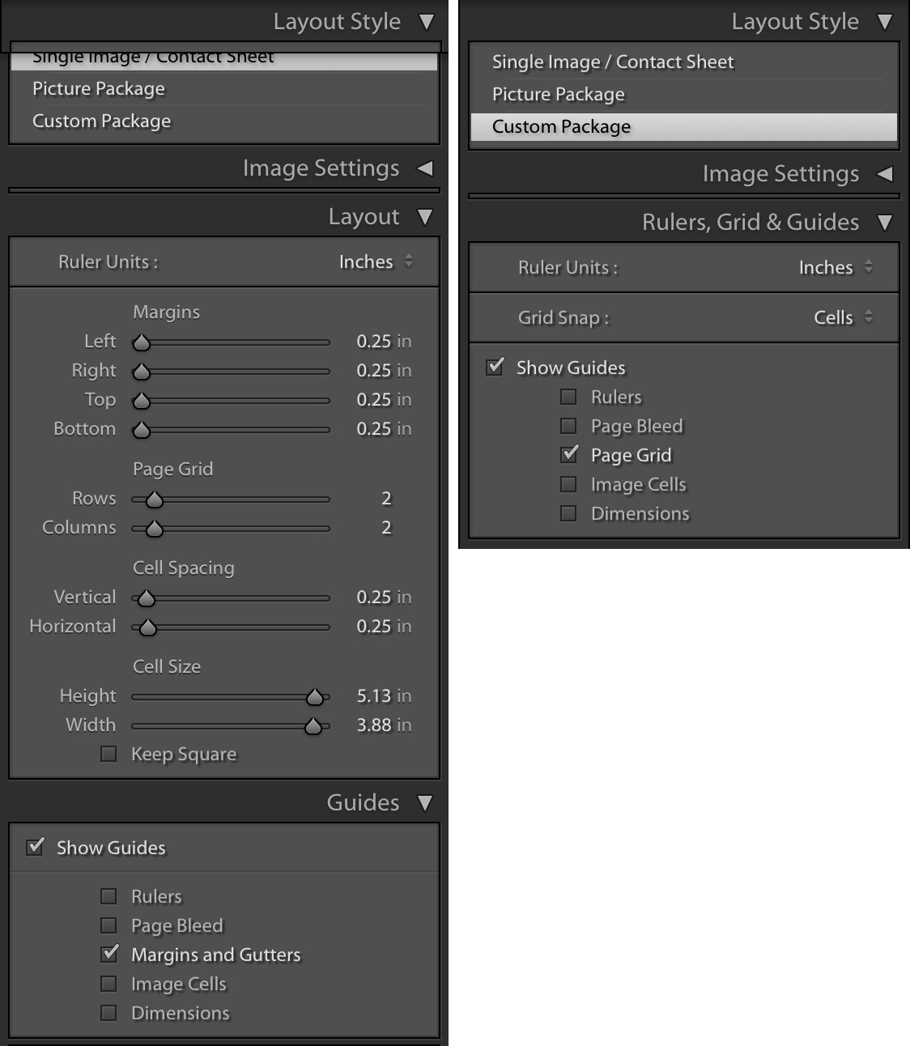
Task: Enable the Image Cells guide
Action: click(x=108, y=984)
